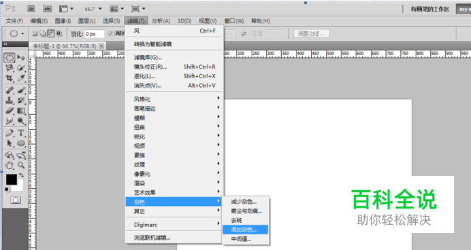Viewport: 471px width, 250px height.
Task: Select the Type tool
Action: click(x=21, y=132)
